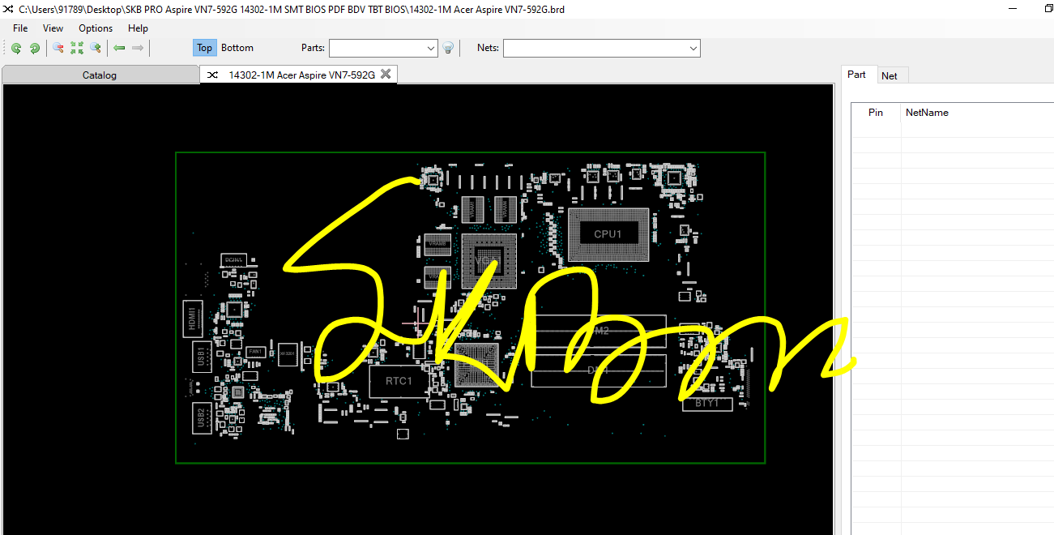Screen dimensions: 1054x535
Task: Click the fit-to-window green arrows icon
Action: (77, 48)
